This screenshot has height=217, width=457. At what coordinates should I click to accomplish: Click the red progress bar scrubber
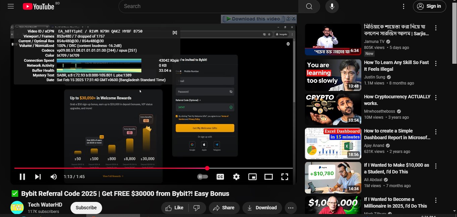tap(207, 168)
